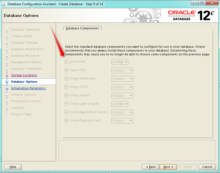Toggle Oracle Multimedia checkbox
Viewport: 220px width, 173px height.
[67, 79]
